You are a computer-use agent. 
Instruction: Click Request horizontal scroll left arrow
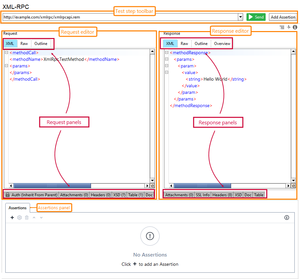11,185
